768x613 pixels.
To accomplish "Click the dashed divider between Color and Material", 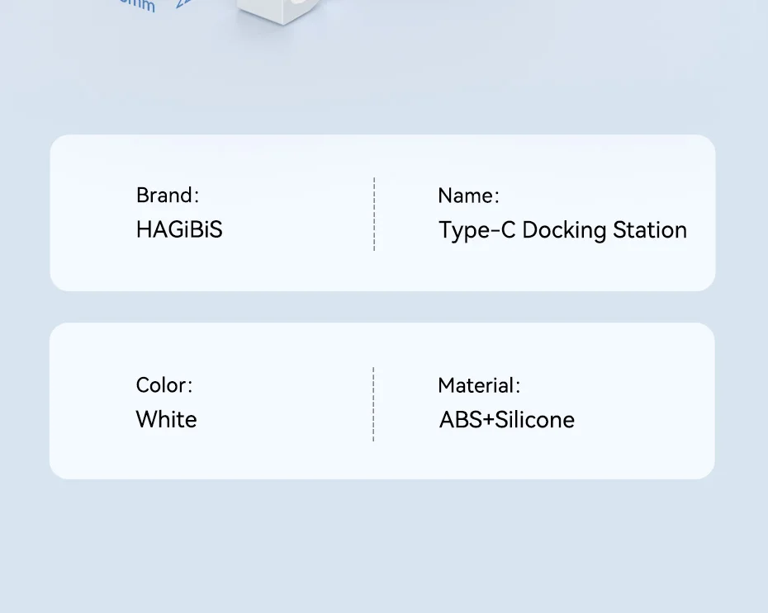I will (x=373, y=404).
